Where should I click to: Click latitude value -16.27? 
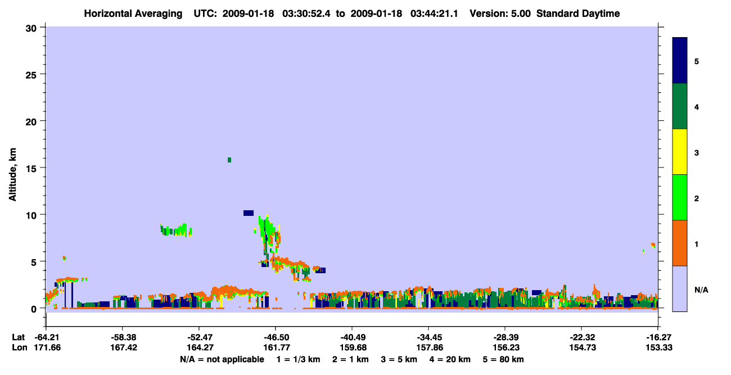pos(657,337)
